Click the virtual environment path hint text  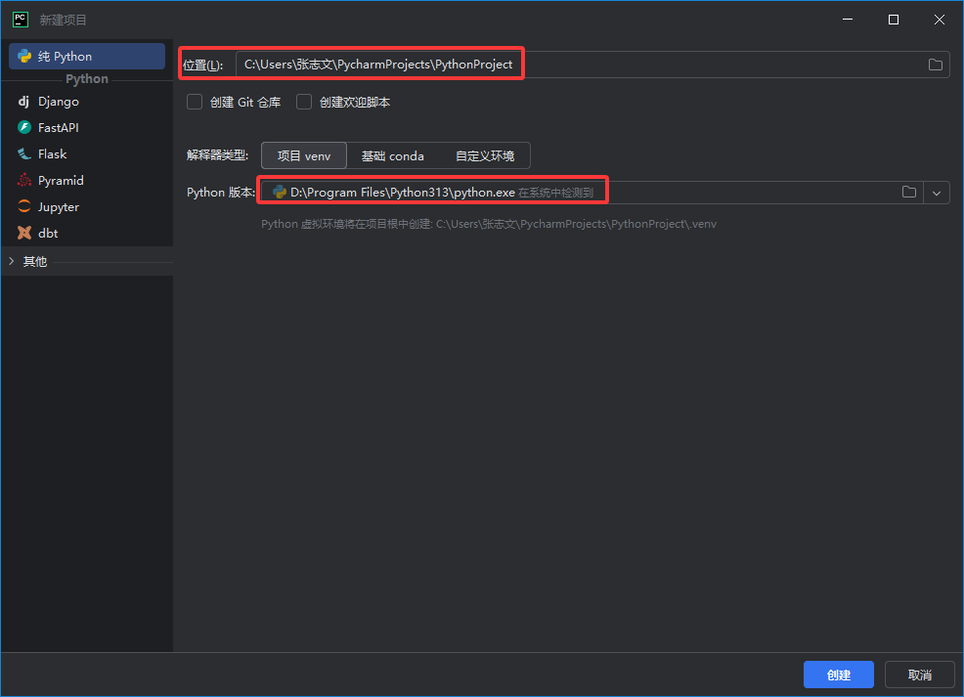click(x=489, y=224)
